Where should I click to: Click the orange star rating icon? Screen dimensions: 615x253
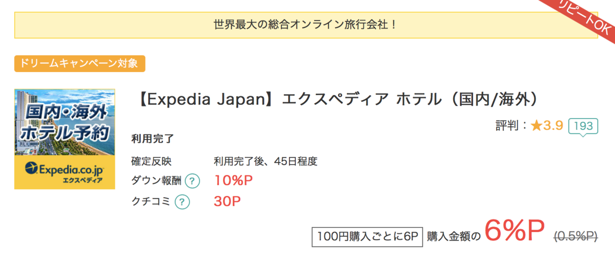click(x=536, y=125)
